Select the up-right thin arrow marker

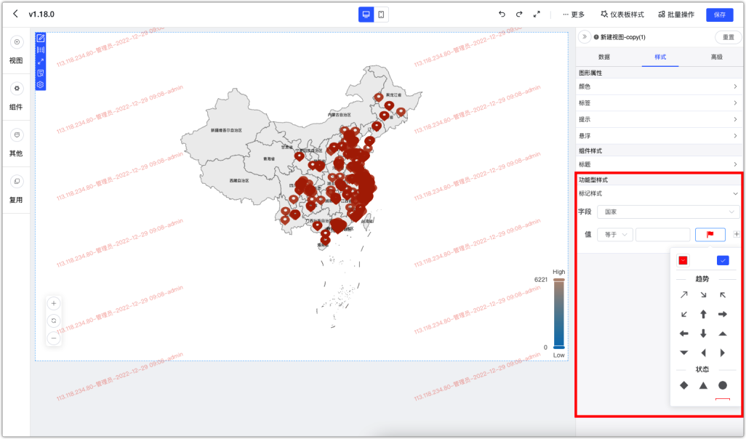click(x=683, y=295)
